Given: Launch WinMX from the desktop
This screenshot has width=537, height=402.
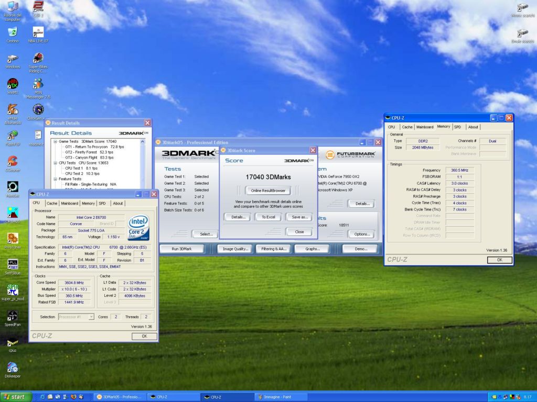Looking at the screenshot, I should tap(13, 86).
